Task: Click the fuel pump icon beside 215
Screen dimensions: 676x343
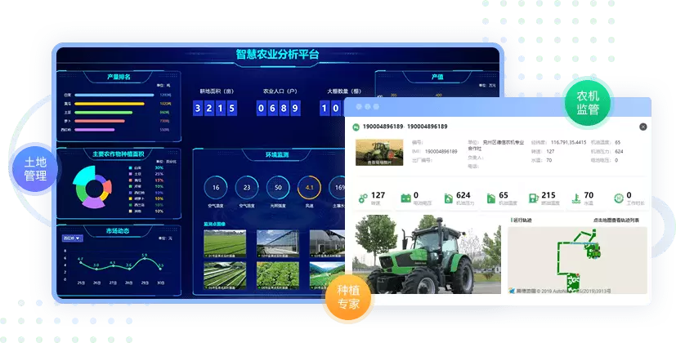Action: (532, 198)
